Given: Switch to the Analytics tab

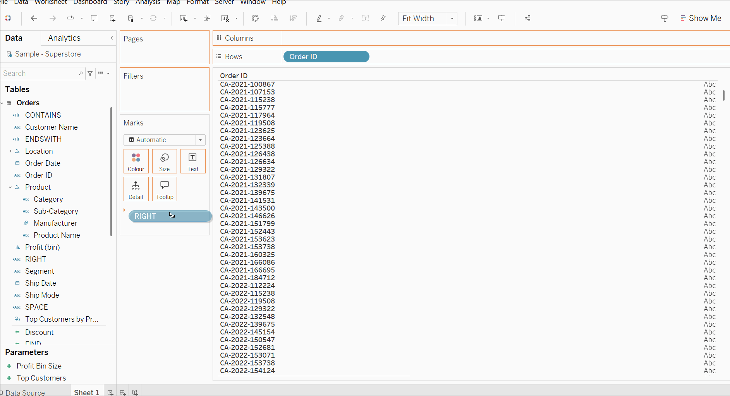Looking at the screenshot, I should [64, 38].
